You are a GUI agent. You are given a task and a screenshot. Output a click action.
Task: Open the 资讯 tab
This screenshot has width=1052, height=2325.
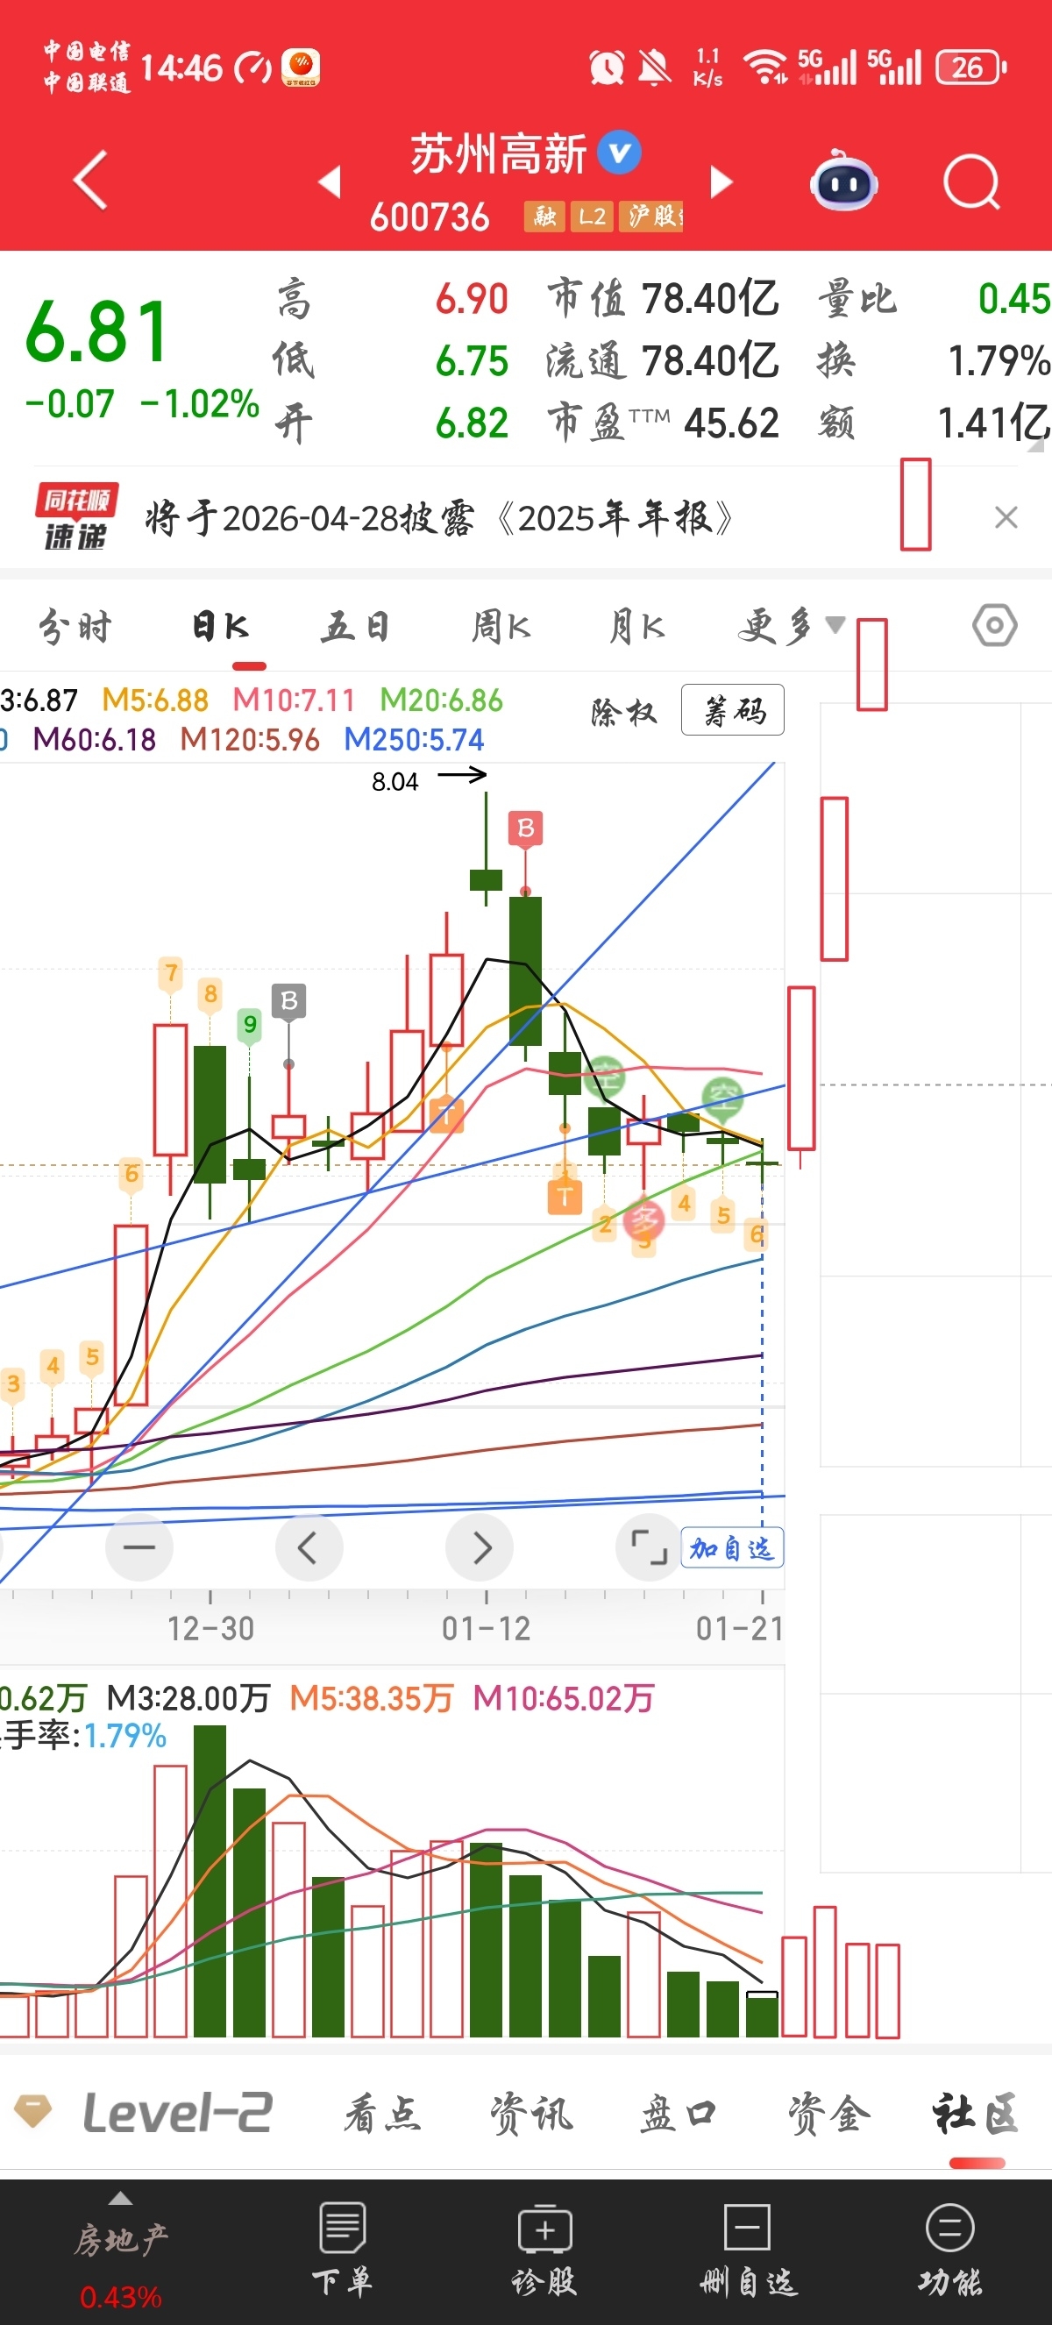tap(530, 2113)
